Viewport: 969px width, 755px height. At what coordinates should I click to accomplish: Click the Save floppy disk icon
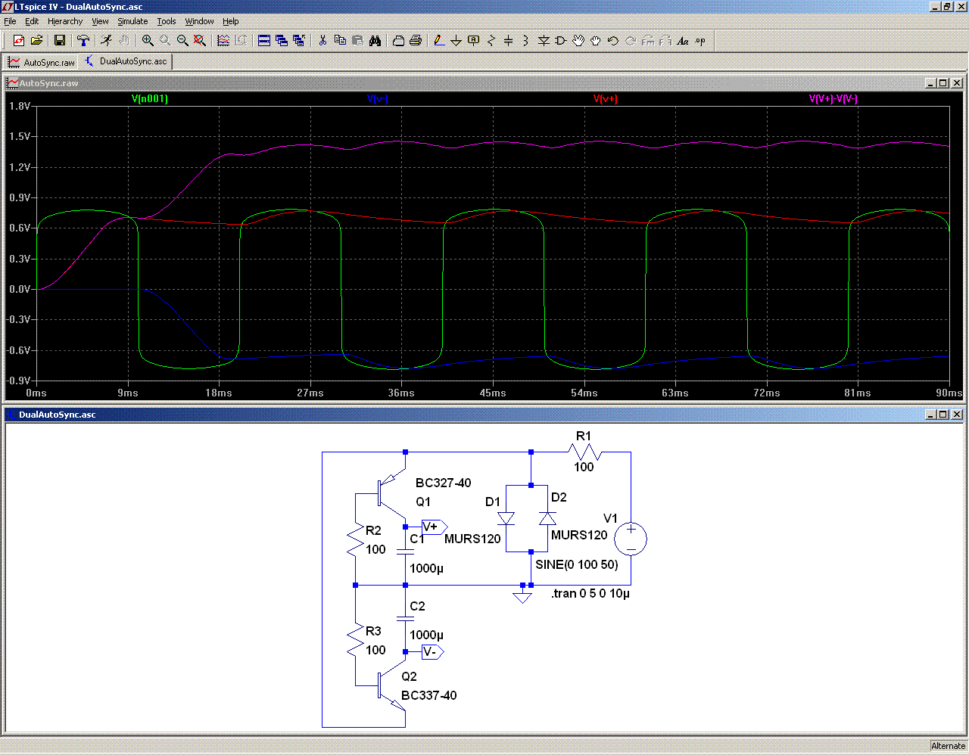point(60,41)
